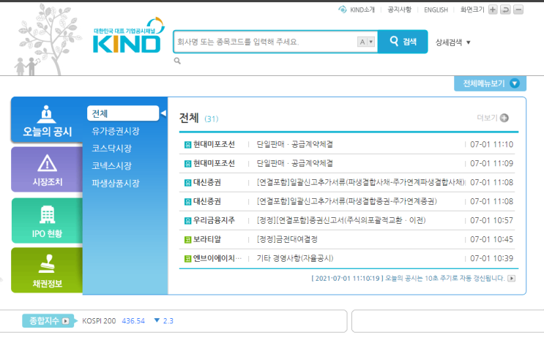Open 현대미포조선 11:10 company link
544x343 pixels.
click(x=214, y=145)
